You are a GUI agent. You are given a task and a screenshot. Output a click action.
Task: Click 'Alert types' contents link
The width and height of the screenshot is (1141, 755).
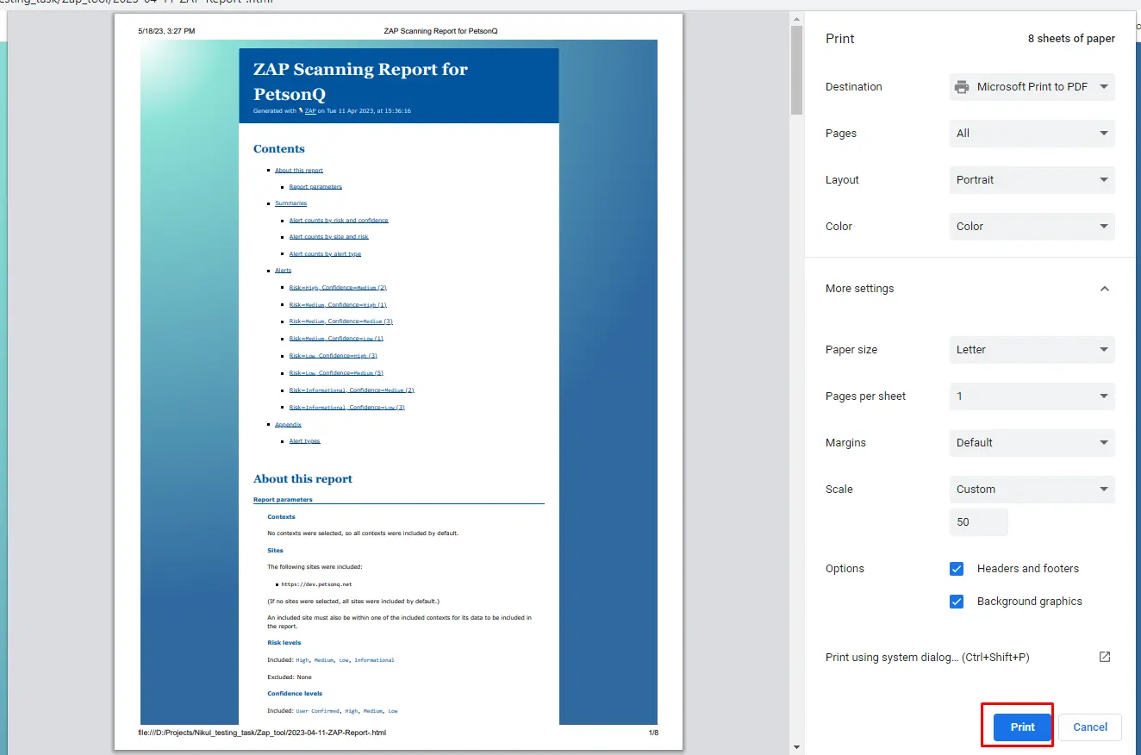[304, 441]
